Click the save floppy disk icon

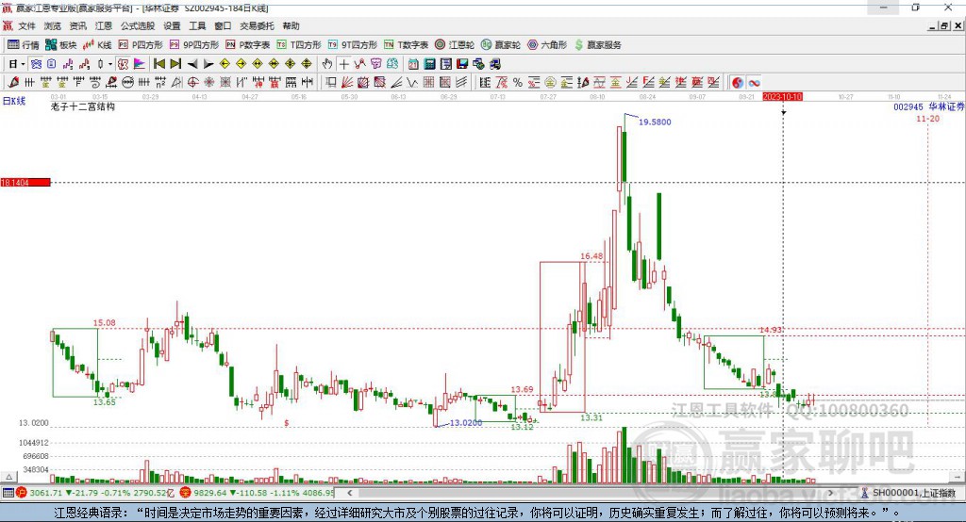462,64
